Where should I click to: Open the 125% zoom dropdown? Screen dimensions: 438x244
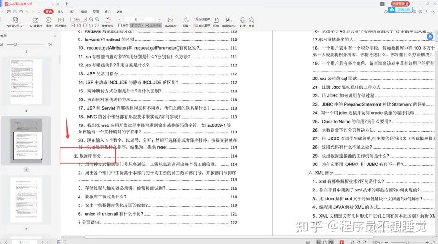pos(85,20)
